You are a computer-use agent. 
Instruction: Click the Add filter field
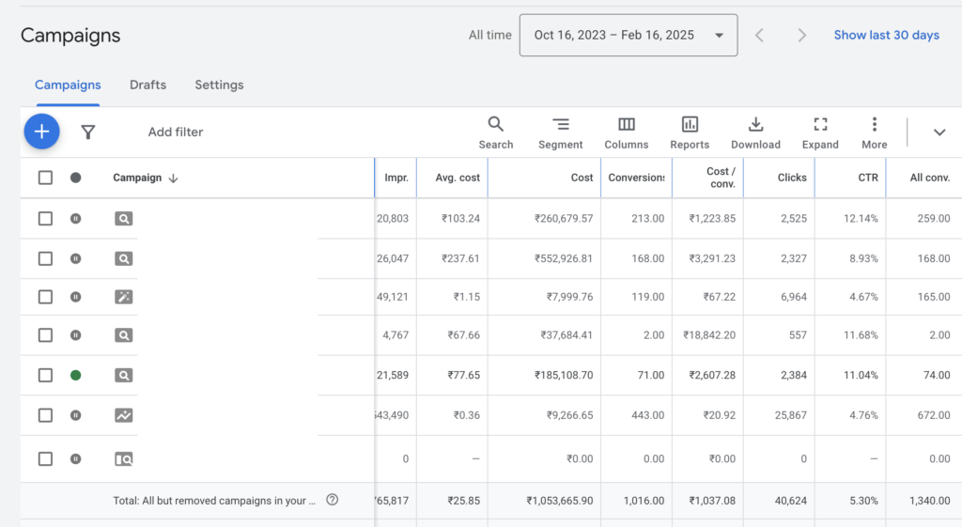pyautogui.click(x=176, y=132)
